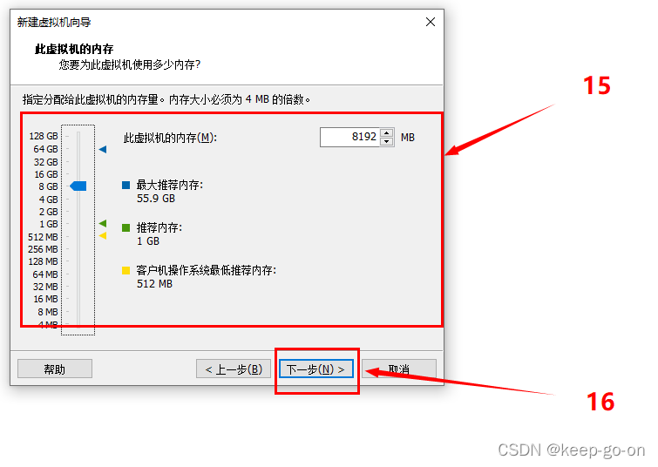Click the green square legend icon
This screenshot has height=467, width=658.
tap(125, 227)
